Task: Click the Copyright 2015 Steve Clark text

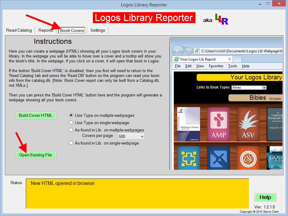Action: (259, 212)
